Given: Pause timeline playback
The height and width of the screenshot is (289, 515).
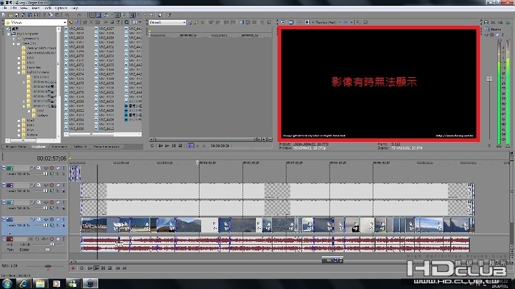Looking at the screenshot, I should pos(103,268).
